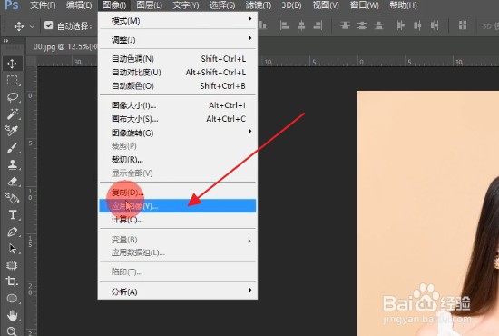
Task: Click align right edges icon
Action: (x=318, y=25)
